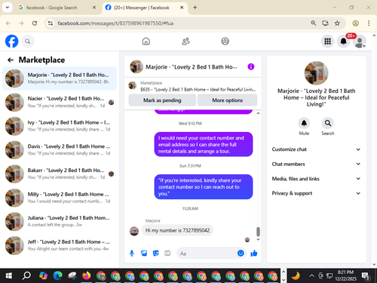Launch Firefox from taskbar
Viewport: 377px width, 283px height.
click(x=87, y=275)
